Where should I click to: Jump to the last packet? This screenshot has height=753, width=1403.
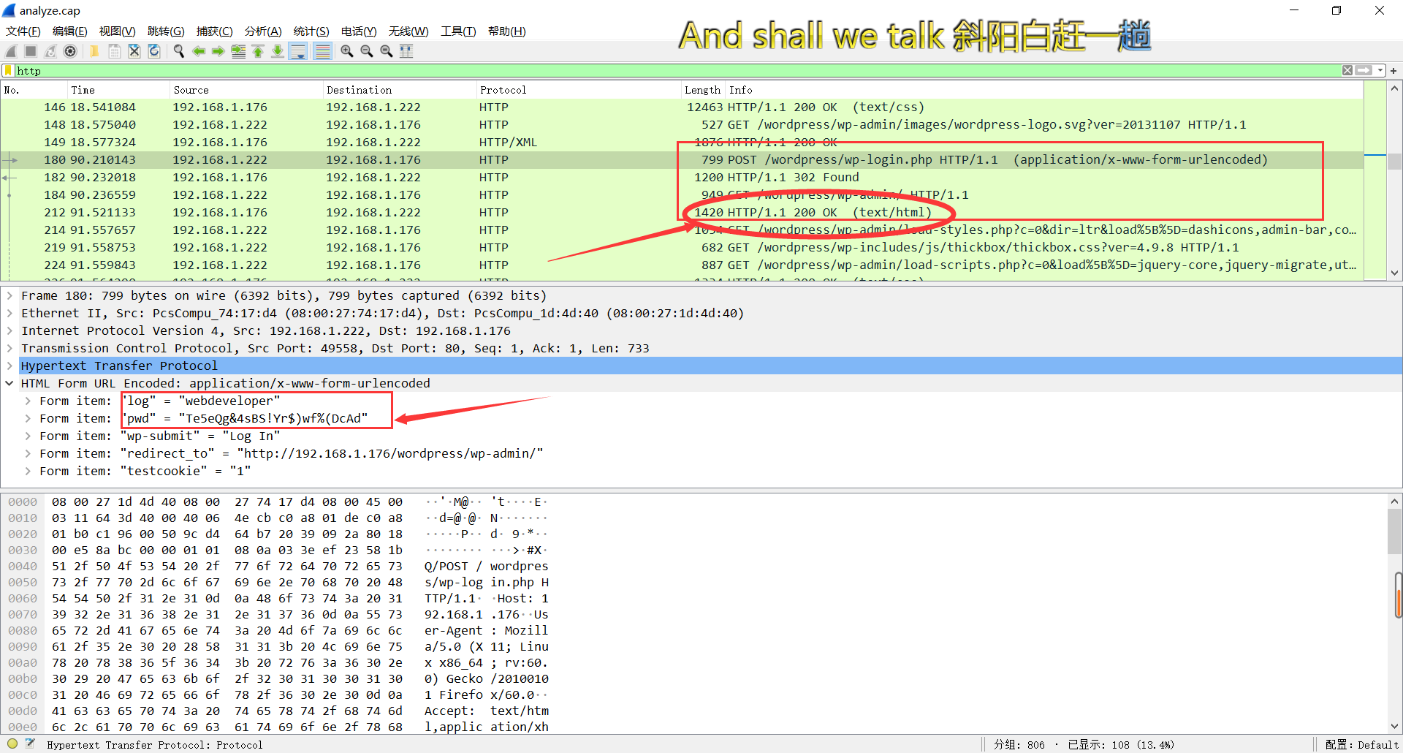[278, 51]
